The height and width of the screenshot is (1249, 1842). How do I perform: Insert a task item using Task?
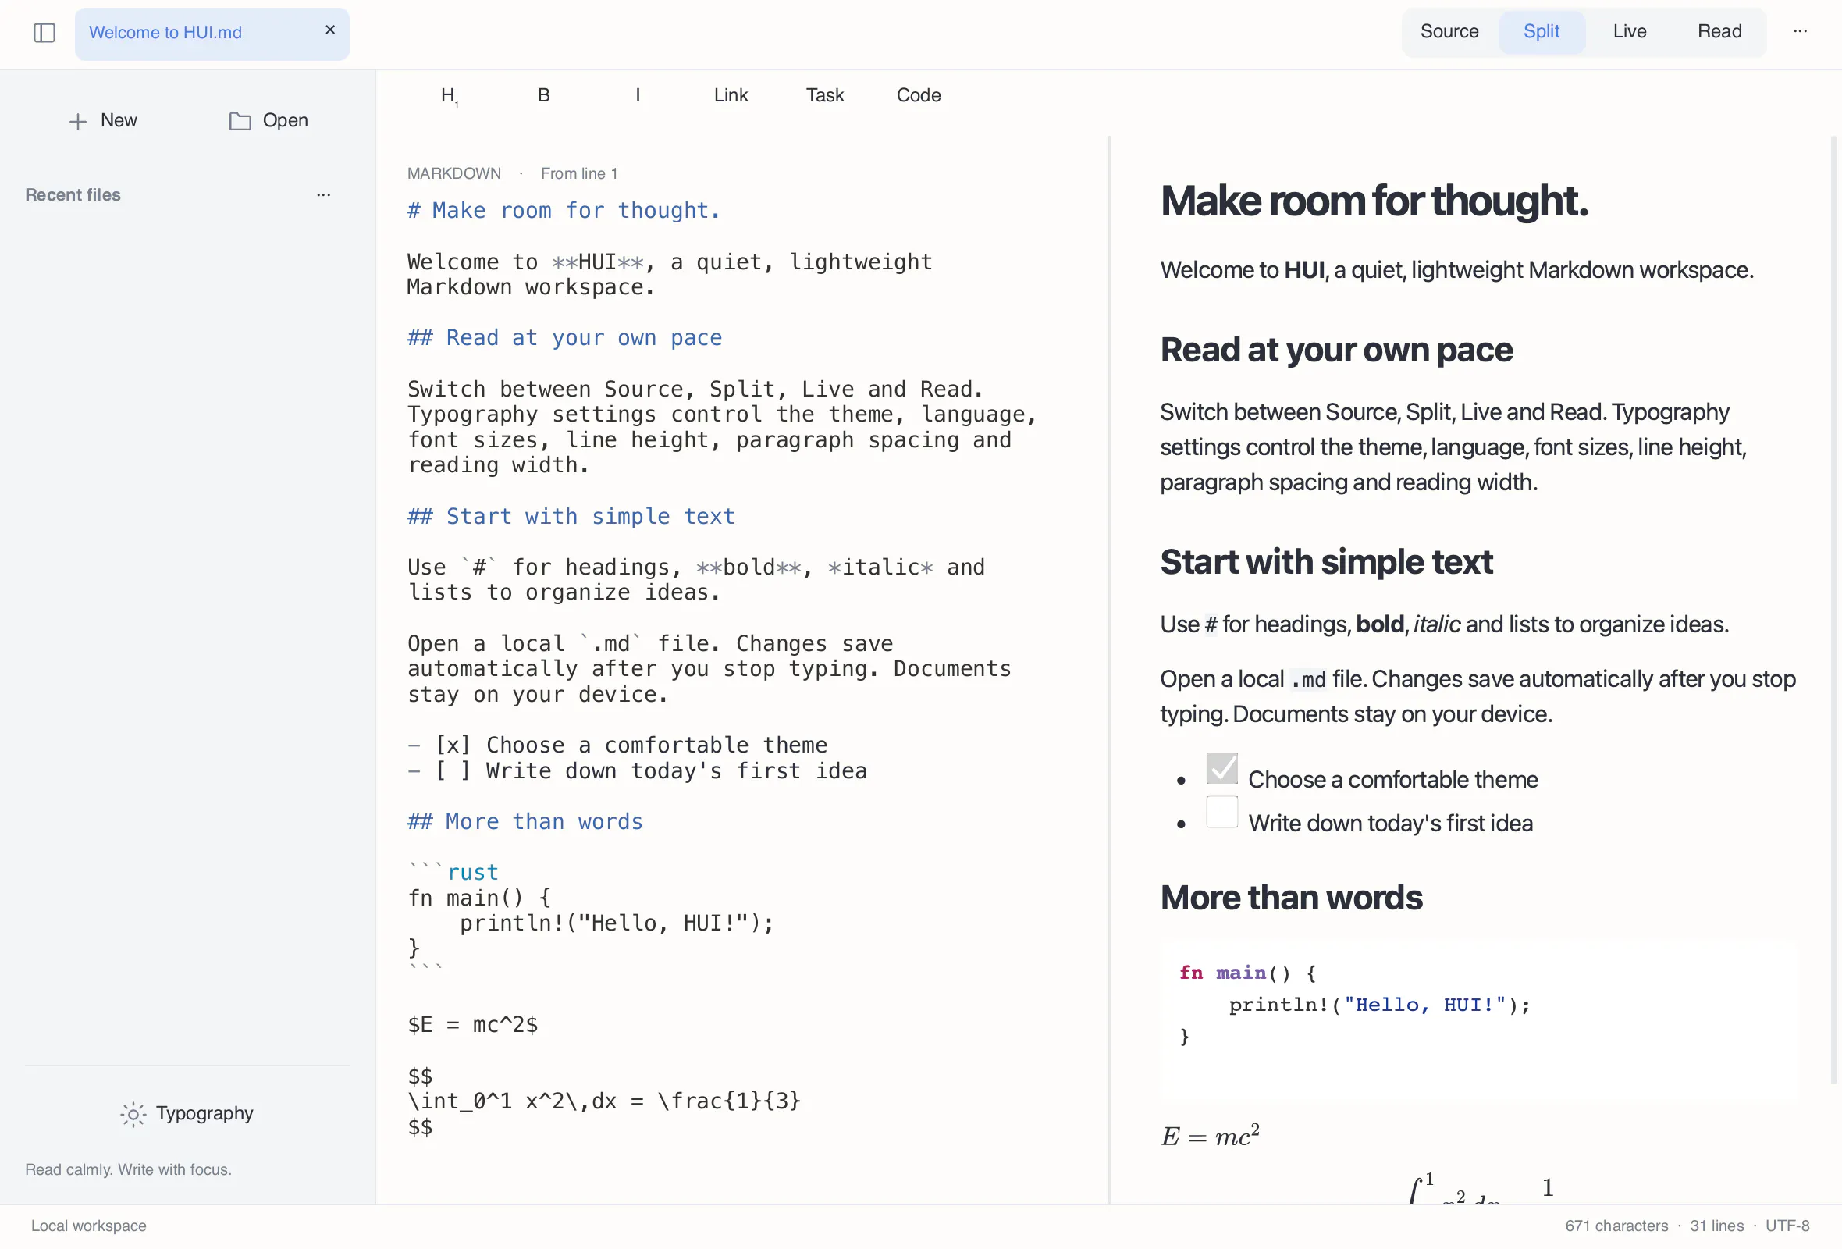pyautogui.click(x=824, y=95)
